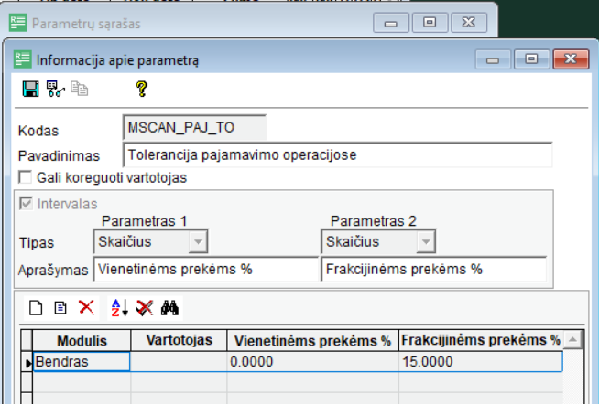
Task: Click the Pavadinimas text field
Action: [337, 154]
